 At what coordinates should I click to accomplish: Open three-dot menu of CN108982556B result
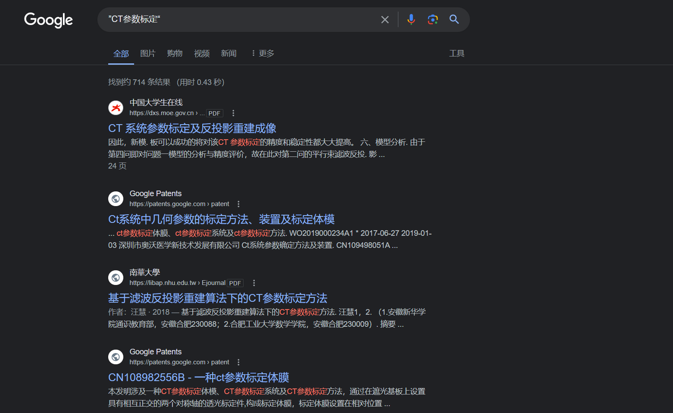238,362
